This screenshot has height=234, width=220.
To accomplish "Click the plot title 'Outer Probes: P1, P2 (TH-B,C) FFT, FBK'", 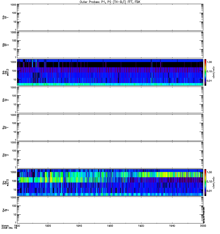I will coord(110,2).
